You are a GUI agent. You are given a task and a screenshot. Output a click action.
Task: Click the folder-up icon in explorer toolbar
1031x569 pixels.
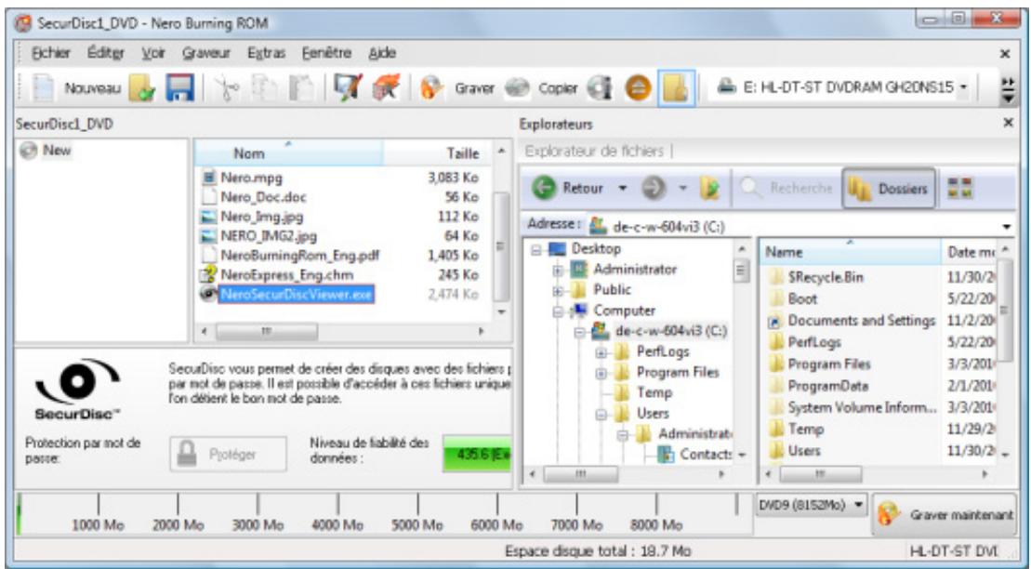709,189
